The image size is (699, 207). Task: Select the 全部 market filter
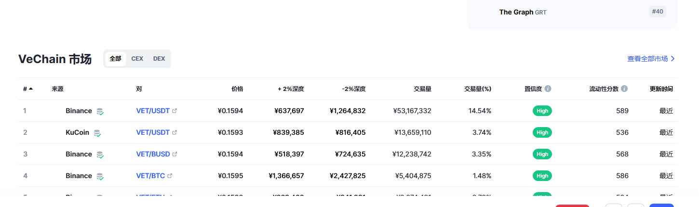116,59
